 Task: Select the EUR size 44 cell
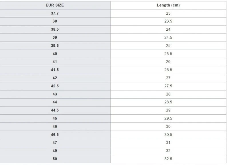pyautogui.click(x=55, y=102)
